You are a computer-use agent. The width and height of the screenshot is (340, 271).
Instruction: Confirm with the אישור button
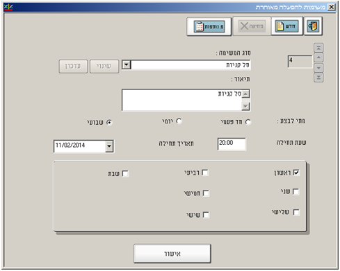click(x=172, y=254)
